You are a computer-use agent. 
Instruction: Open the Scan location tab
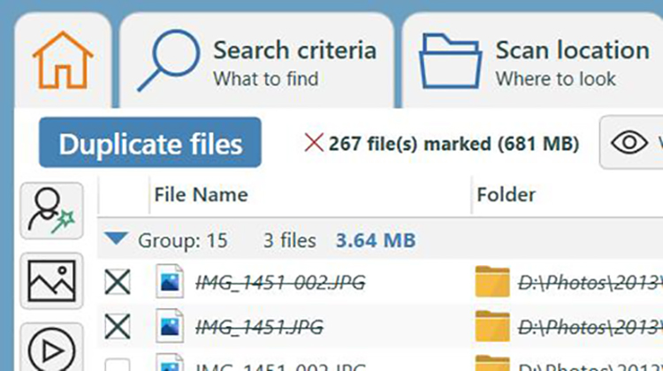[x=532, y=60]
